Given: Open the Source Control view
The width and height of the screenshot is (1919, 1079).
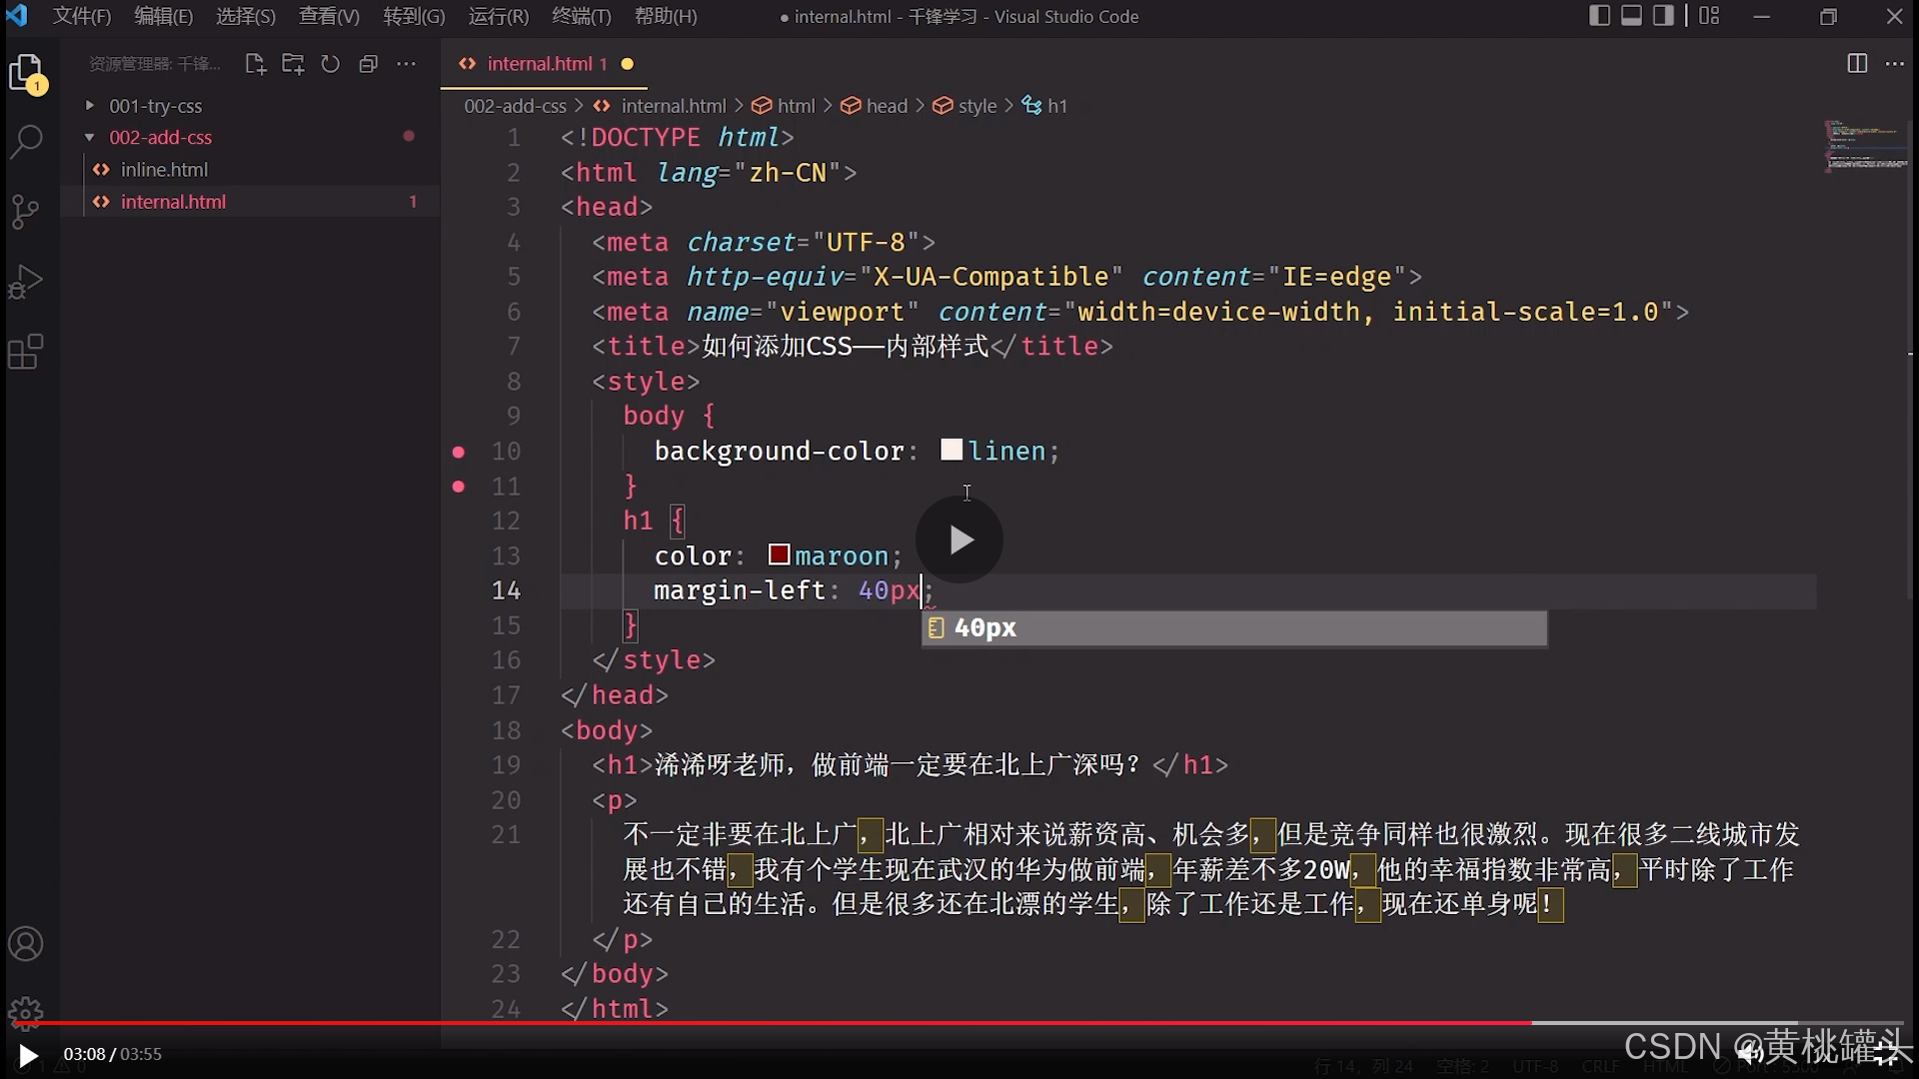Looking at the screenshot, I should [25, 211].
